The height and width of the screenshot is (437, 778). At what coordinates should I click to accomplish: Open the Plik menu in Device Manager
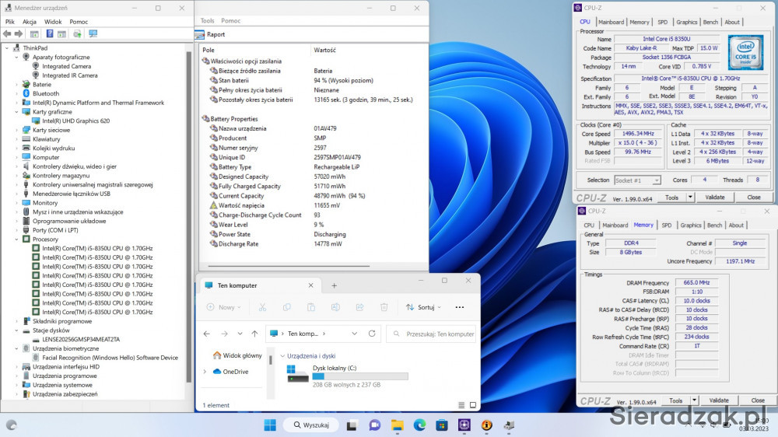tap(10, 22)
